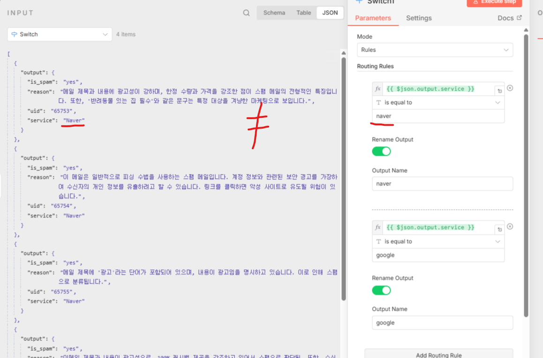This screenshot has width=543, height=358.
Task: Open the Docs link
Action: click(509, 18)
